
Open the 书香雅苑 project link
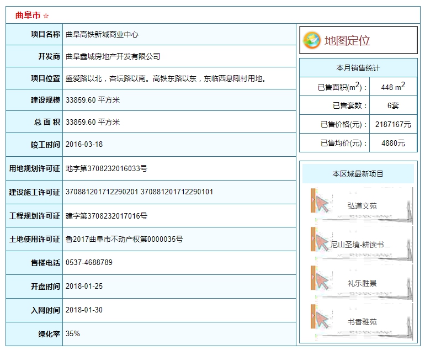pyautogui.click(x=362, y=322)
